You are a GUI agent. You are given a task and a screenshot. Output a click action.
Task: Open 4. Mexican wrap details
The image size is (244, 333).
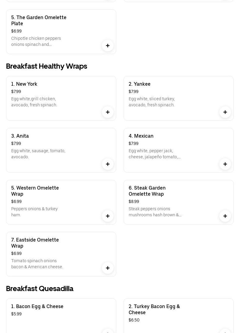pos(141,136)
